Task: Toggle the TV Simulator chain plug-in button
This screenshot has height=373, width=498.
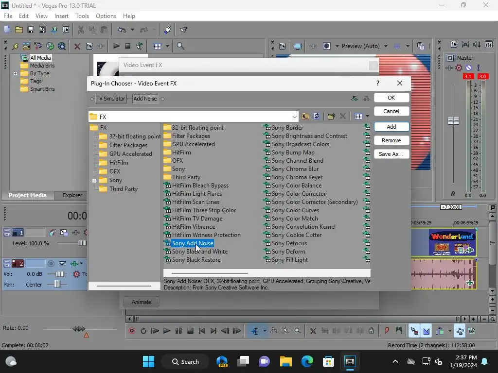Action: click(110, 99)
